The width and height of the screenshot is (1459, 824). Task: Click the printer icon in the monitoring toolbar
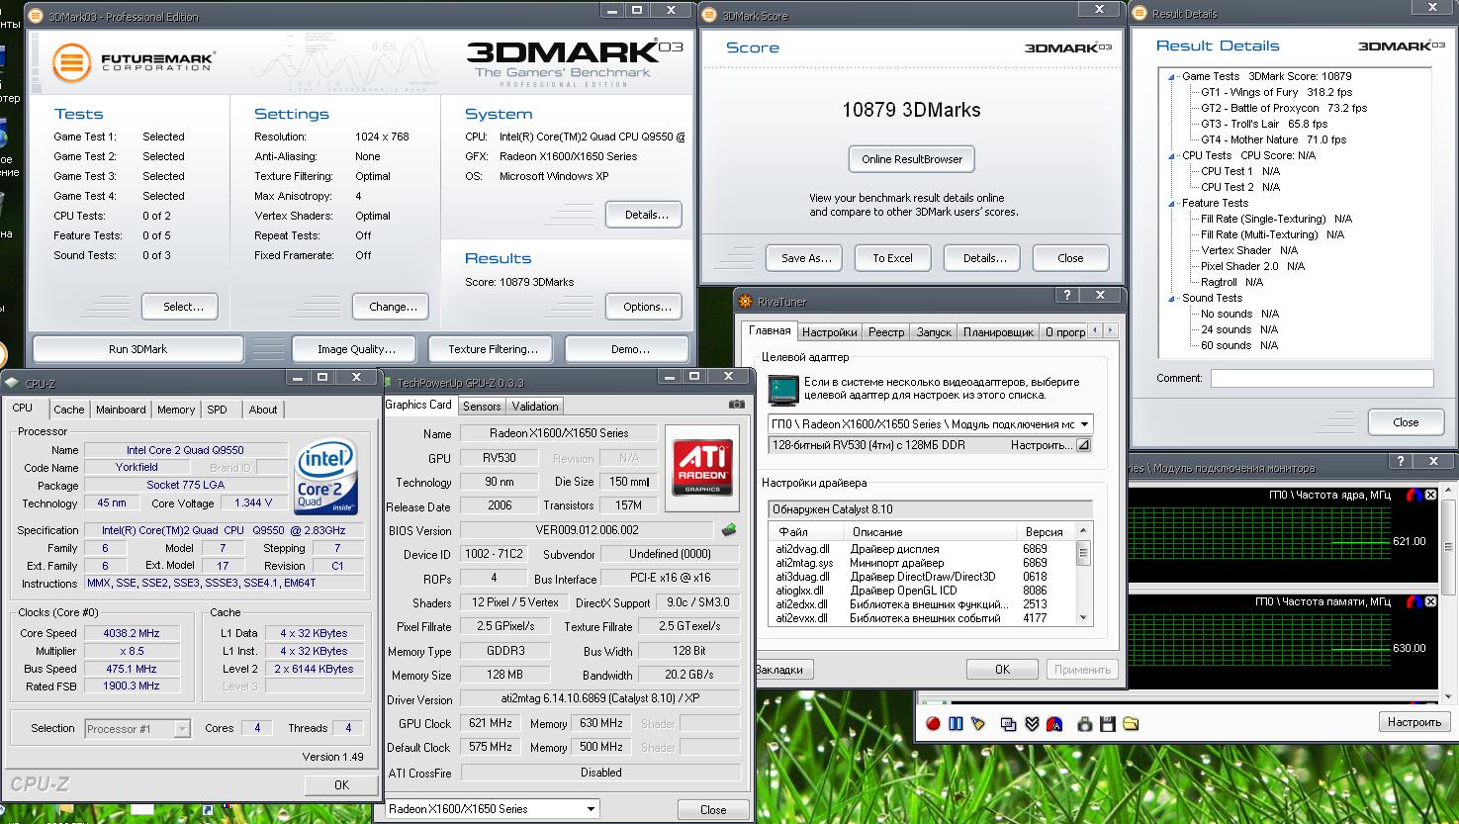1084,724
